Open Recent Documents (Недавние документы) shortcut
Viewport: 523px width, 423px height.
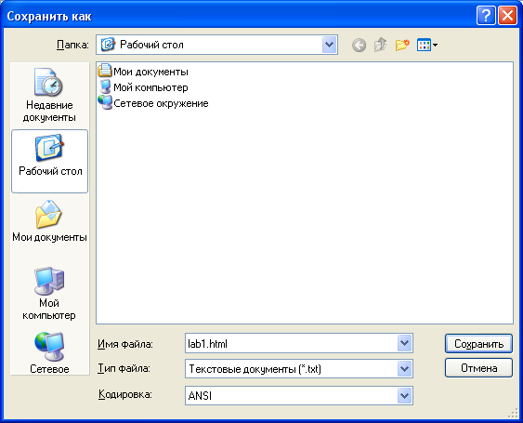pyautogui.click(x=49, y=95)
